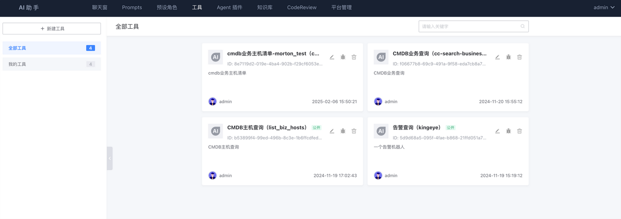Image resolution: width=621 pixels, height=219 pixels.
Task: Click the 全部工具 page heading
Action: 127,26
